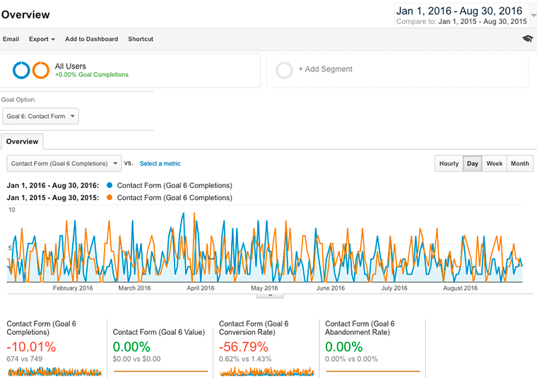537x378 pixels.
Task: Click the February 2016 axis label
Action: tap(73, 288)
